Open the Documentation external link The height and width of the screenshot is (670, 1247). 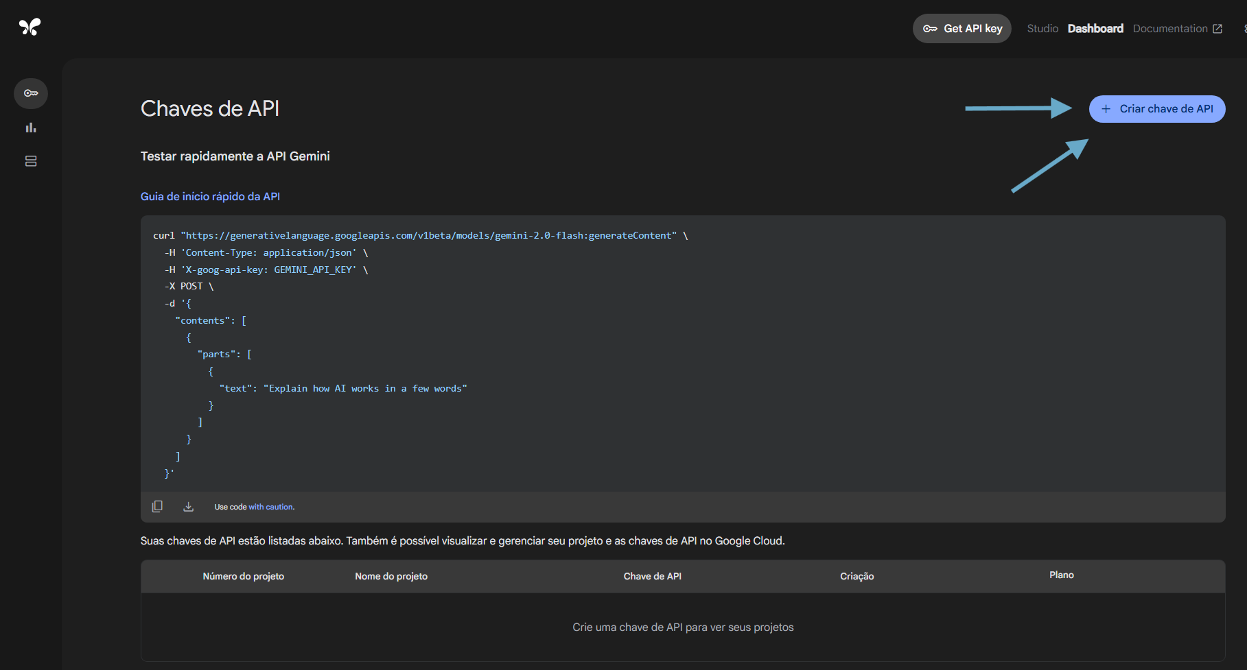click(1177, 29)
